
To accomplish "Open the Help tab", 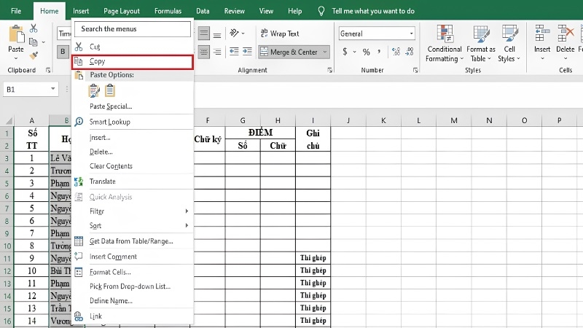I will (x=295, y=11).
